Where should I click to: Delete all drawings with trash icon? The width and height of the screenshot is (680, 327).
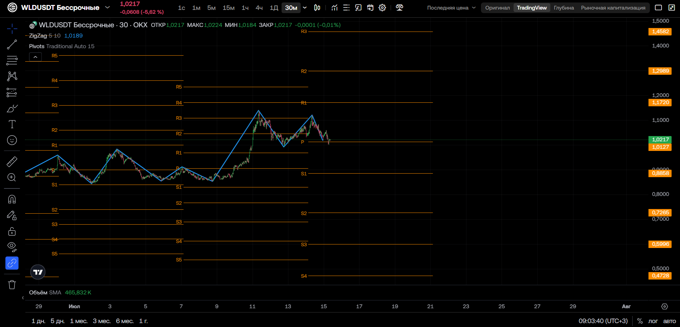(x=12, y=284)
